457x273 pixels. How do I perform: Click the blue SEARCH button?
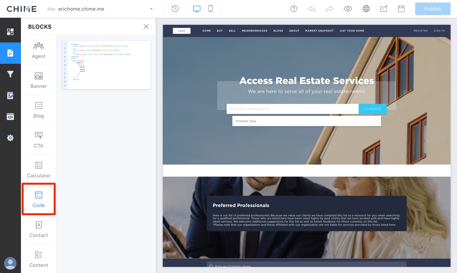[373, 109]
